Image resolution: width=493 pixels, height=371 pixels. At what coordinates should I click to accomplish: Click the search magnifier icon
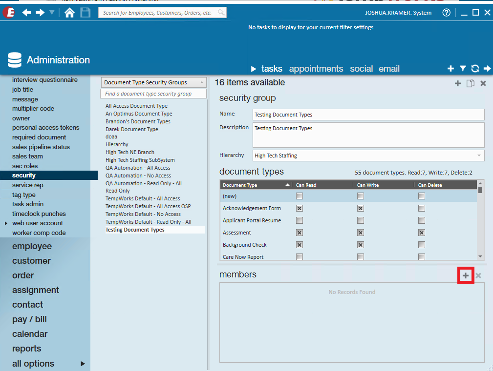(221, 13)
